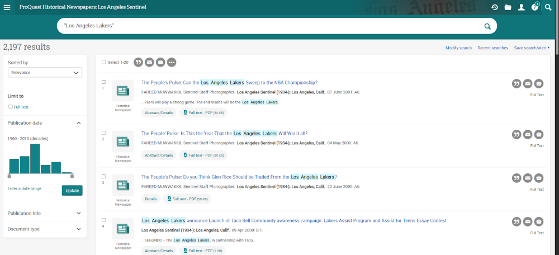Focus the "Los Angeles Lakers" search field

pyautogui.click(x=271, y=26)
